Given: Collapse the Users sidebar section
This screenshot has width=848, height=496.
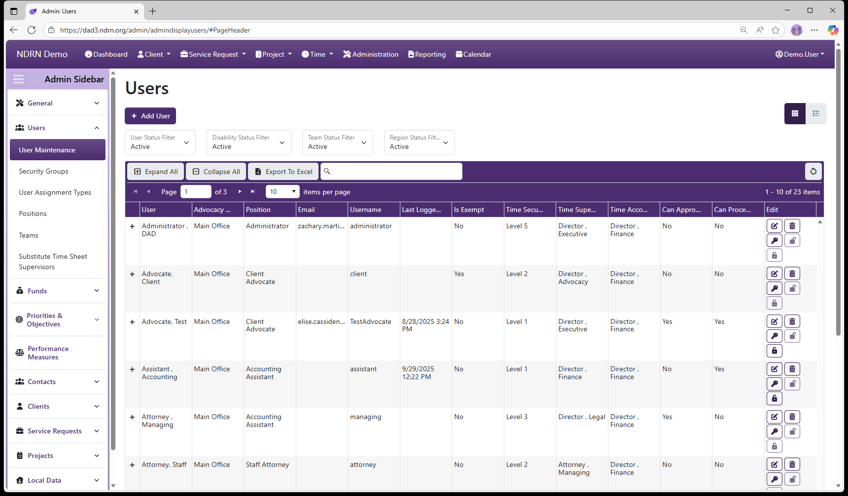Looking at the screenshot, I should click(58, 128).
